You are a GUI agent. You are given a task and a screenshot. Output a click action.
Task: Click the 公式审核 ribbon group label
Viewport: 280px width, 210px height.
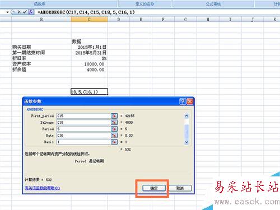click(x=213, y=4)
